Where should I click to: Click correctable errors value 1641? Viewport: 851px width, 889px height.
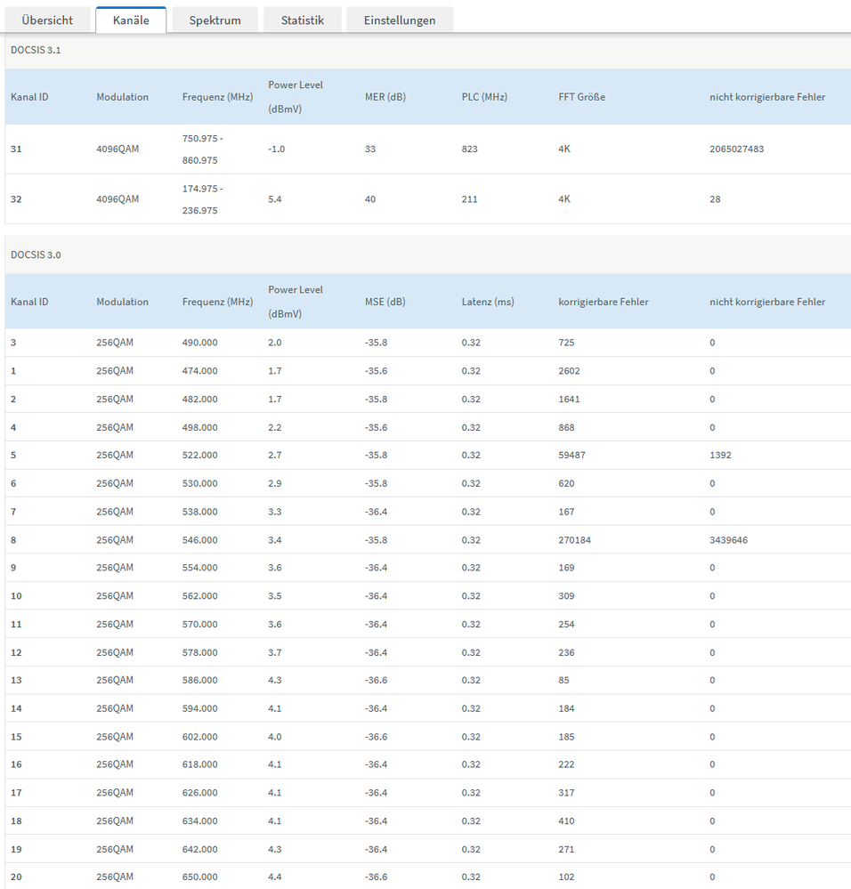(x=569, y=400)
